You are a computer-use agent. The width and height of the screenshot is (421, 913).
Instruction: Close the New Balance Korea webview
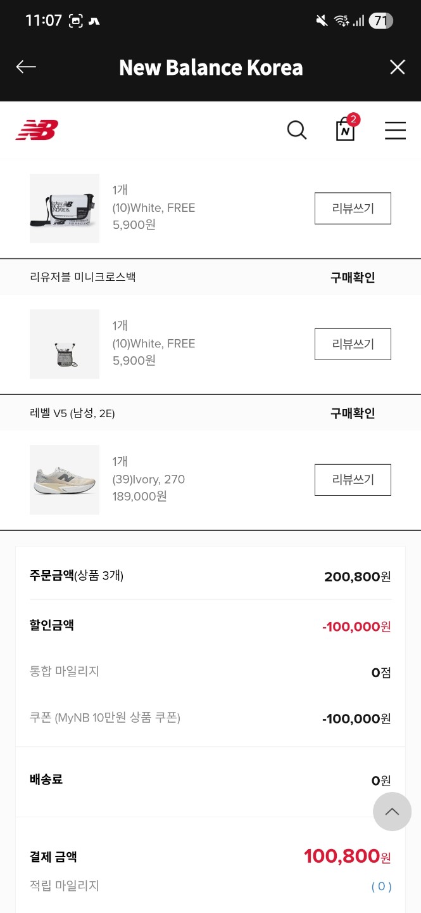pos(397,67)
